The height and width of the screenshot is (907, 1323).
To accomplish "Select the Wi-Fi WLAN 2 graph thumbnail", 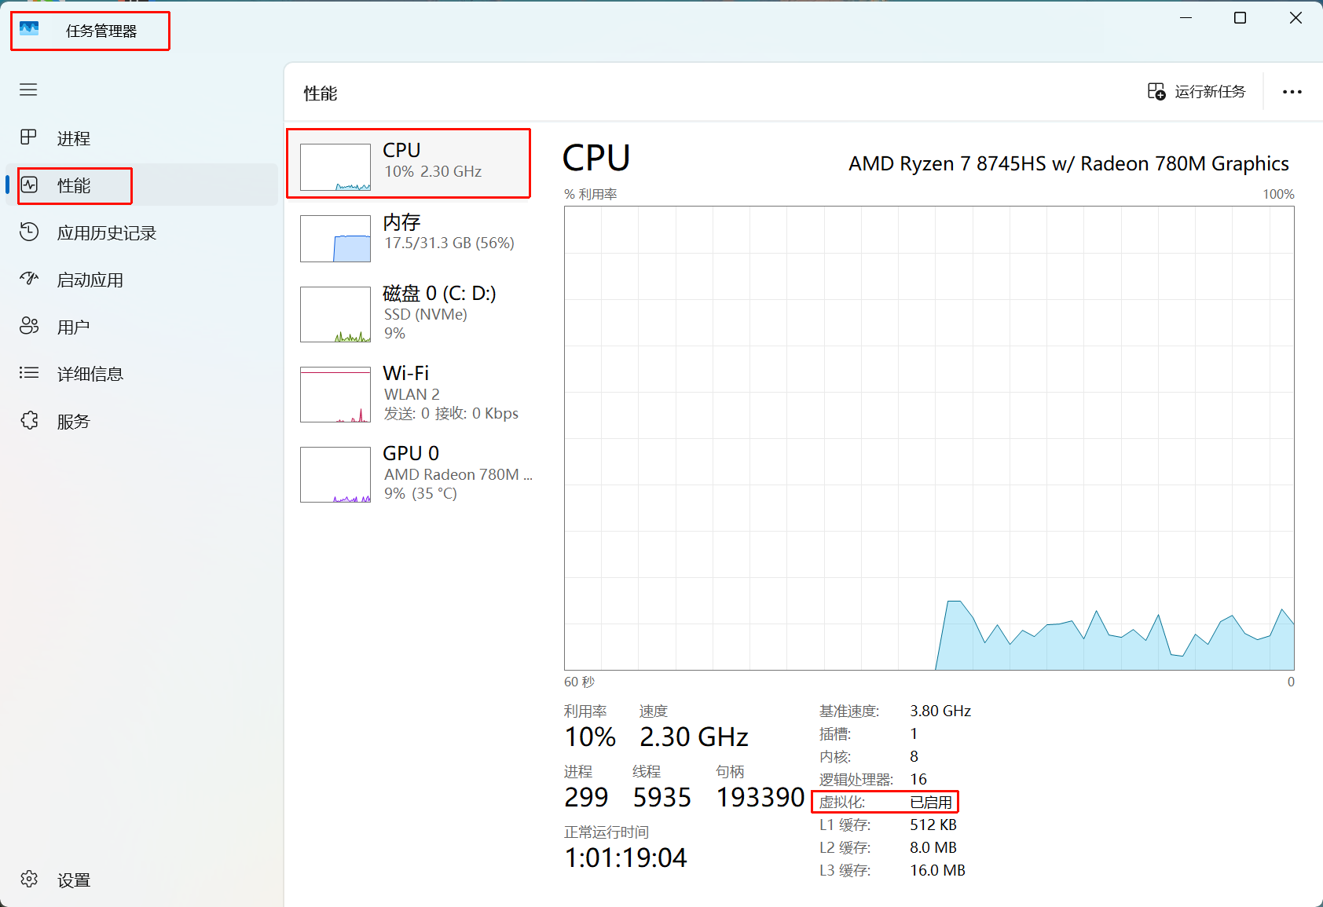I will pos(335,394).
